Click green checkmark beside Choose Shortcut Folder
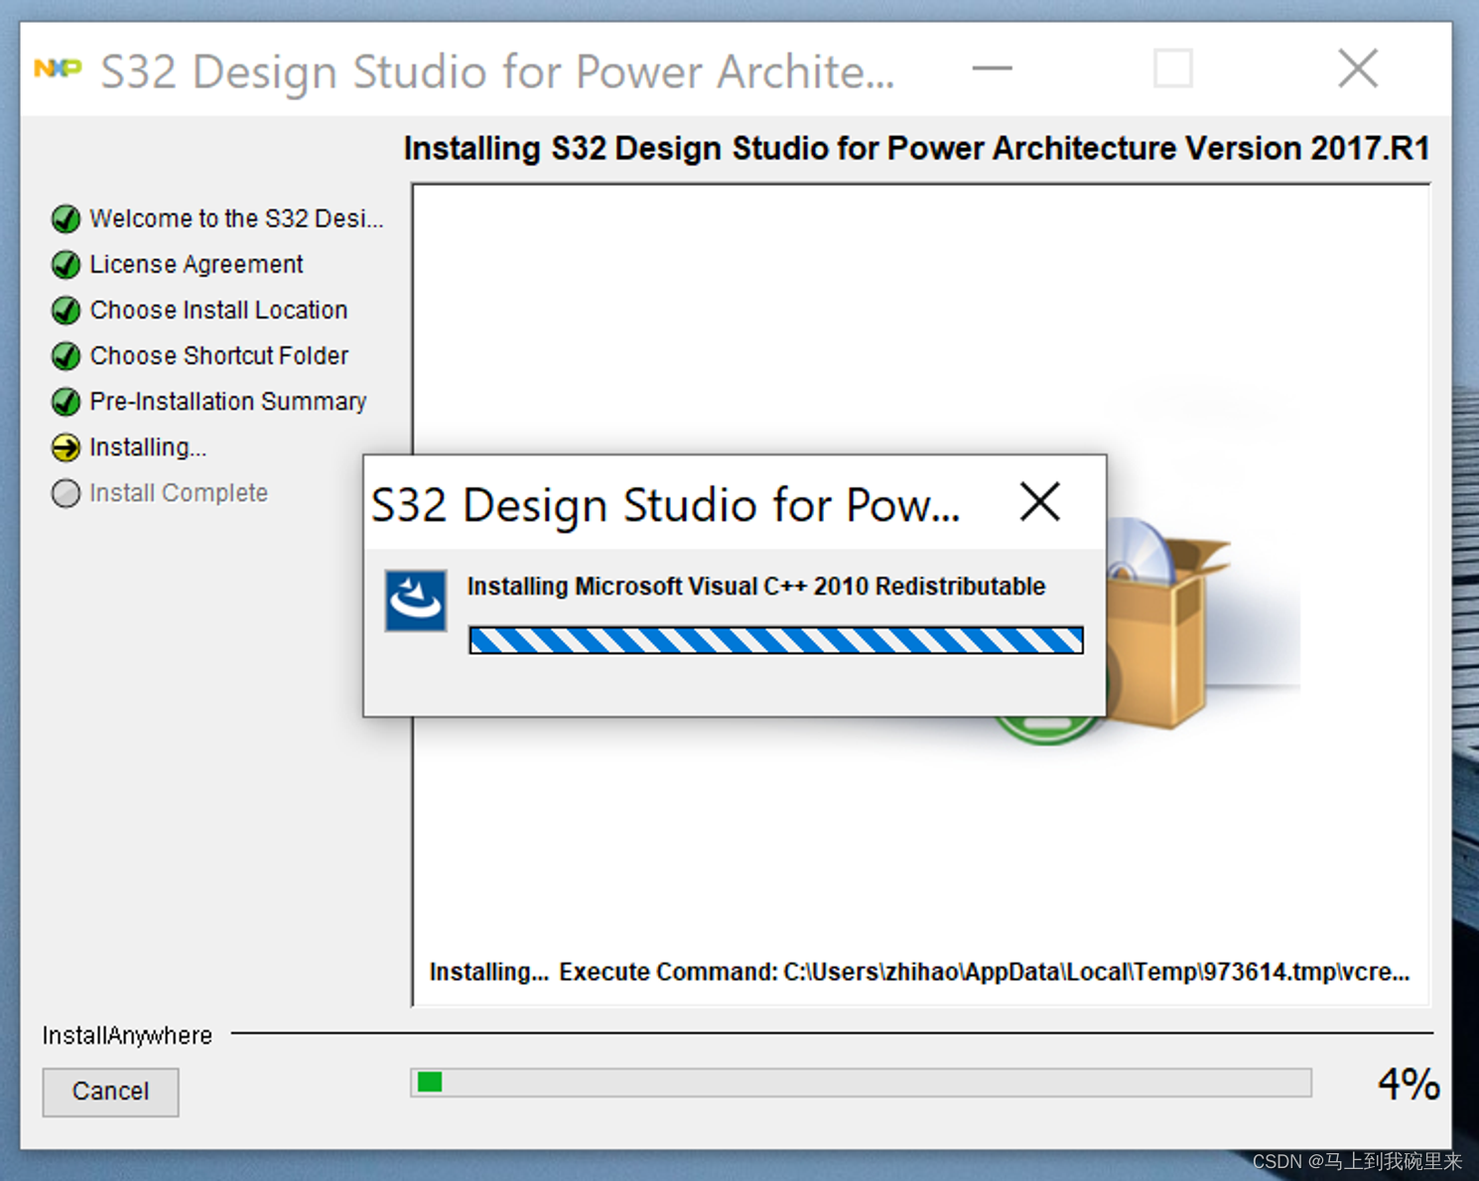This screenshot has width=1479, height=1181. [66, 355]
